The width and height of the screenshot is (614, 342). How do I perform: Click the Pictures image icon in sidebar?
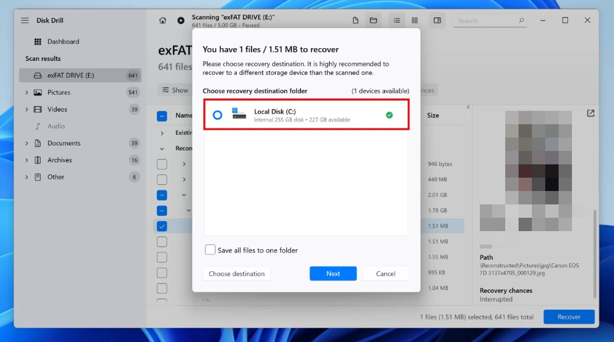(x=37, y=92)
